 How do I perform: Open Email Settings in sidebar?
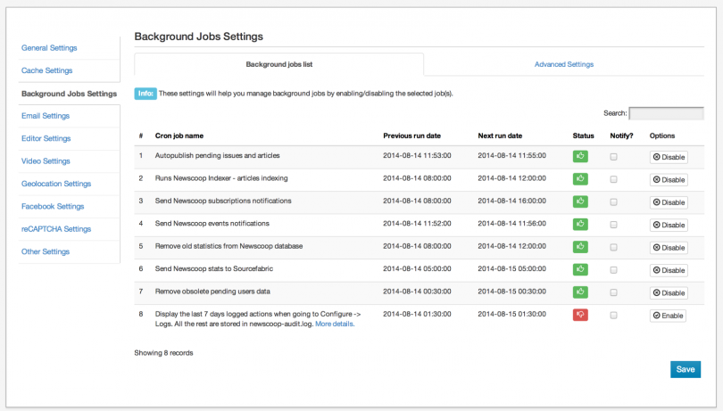[46, 116]
